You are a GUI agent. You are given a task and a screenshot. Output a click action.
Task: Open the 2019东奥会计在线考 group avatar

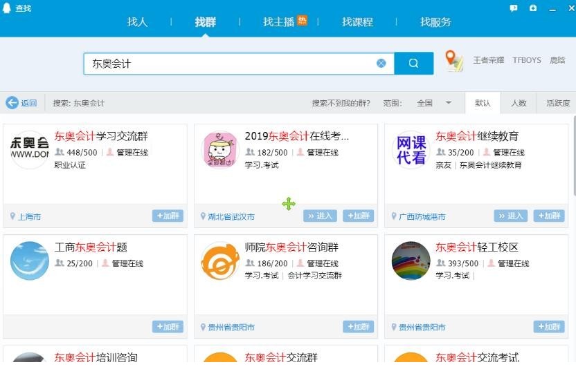click(x=220, y=149)
